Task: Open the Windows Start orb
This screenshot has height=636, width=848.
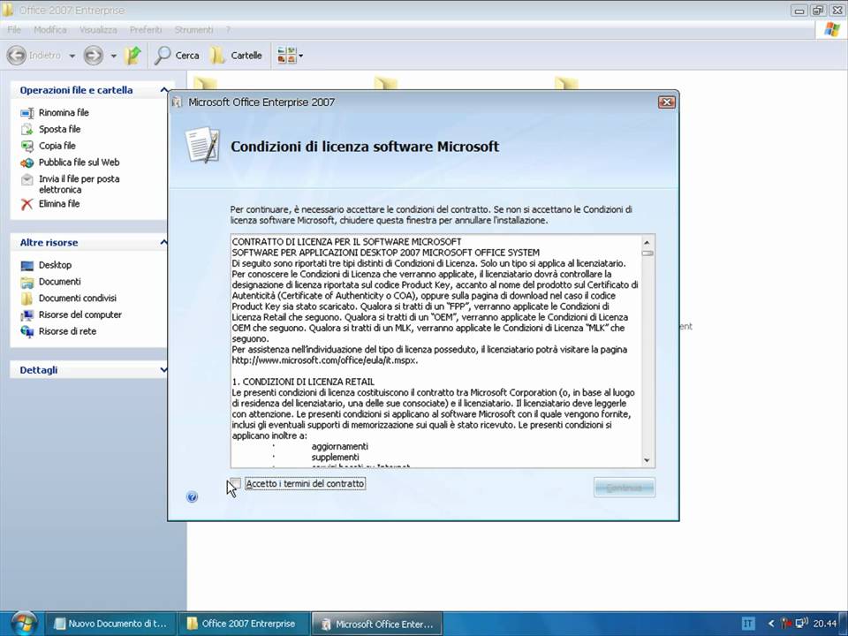Action: point(24,624)
